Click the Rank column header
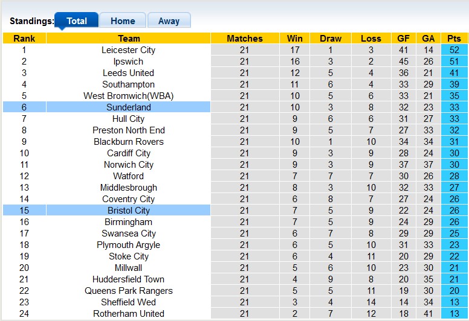This screenshot has width=469, height=321. tap(24, 39)
